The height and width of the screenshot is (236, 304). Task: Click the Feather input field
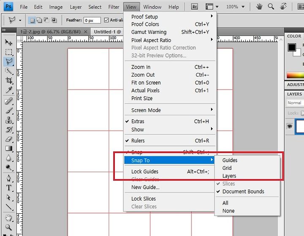(x=92, y=20)
